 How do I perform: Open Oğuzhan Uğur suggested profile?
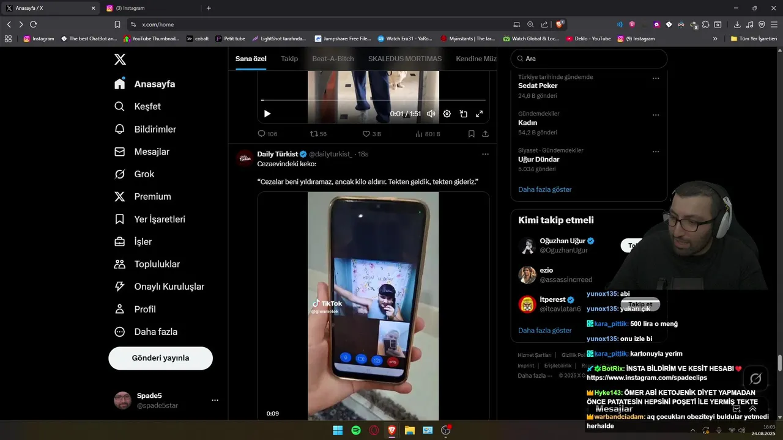[x=563, y=241]
